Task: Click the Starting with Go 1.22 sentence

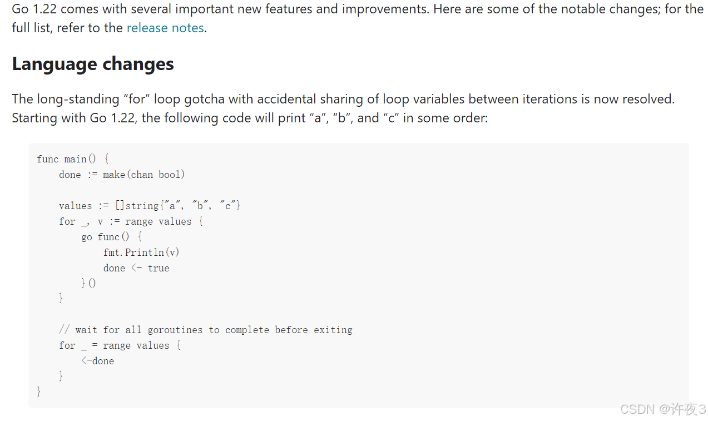Action: (249, 118)
